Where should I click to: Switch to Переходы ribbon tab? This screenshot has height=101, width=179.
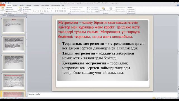pyautogui.click(x=29, y=5)
